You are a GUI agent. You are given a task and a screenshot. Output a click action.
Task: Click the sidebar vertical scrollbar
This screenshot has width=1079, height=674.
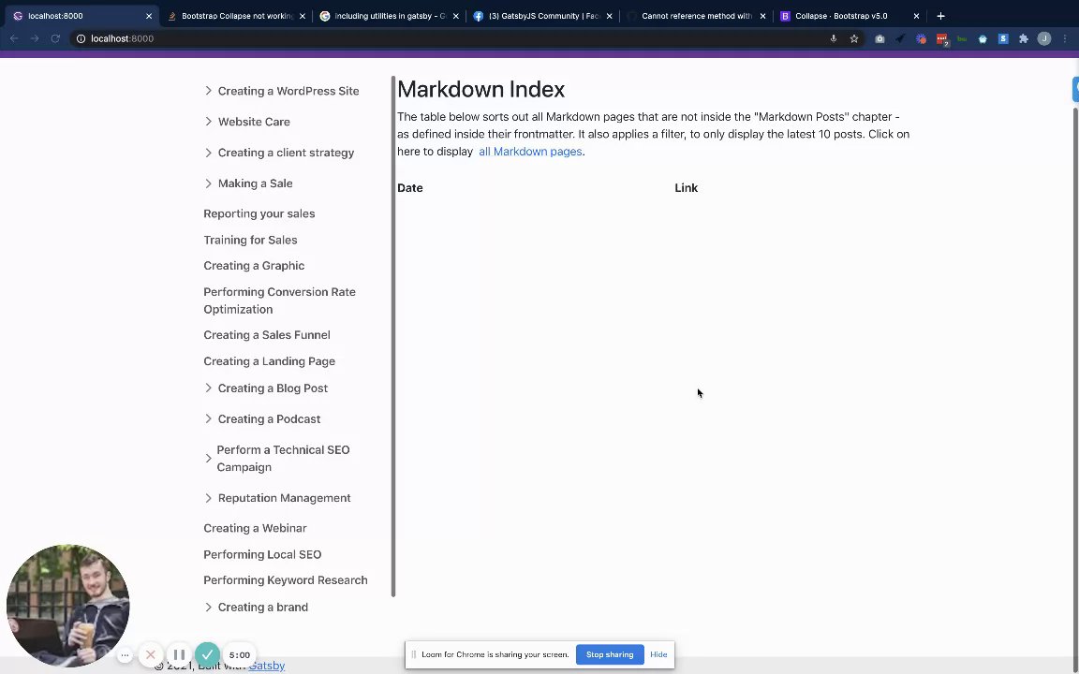tap(393, 336)
